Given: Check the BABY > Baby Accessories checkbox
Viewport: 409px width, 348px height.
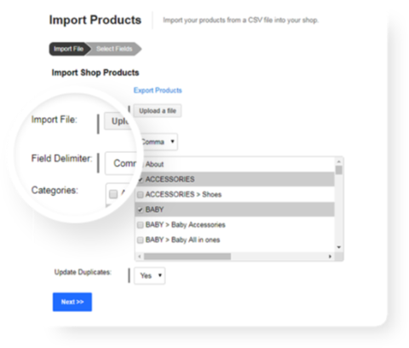Looking at the screenshot, I should (141, 225).
